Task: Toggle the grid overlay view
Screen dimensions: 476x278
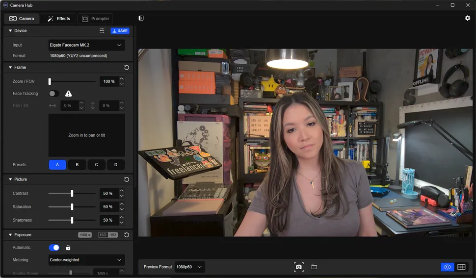Action: coord(461,267)
